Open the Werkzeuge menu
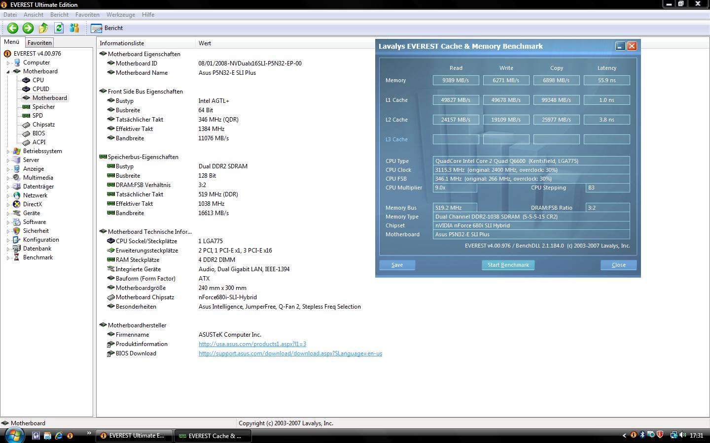Screen dimensions: 710x443 tap(120, 15)
